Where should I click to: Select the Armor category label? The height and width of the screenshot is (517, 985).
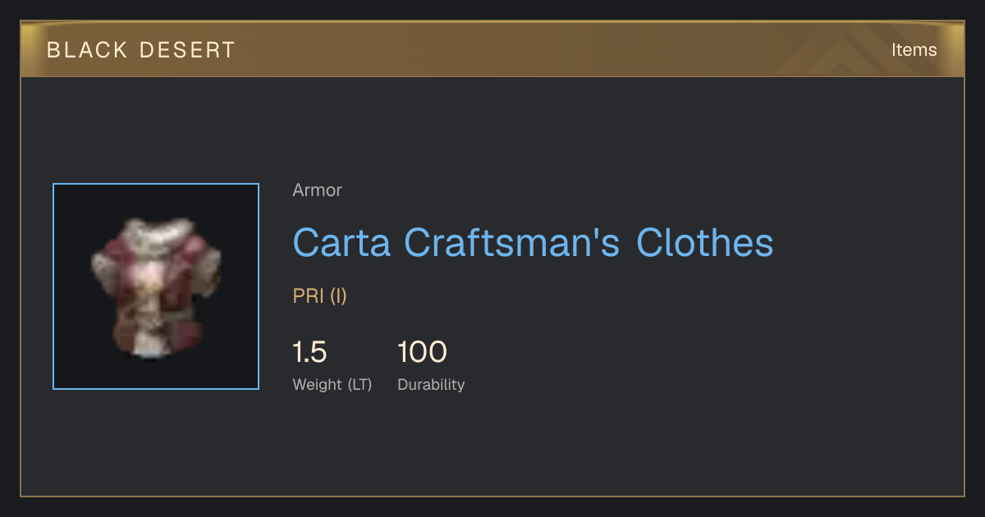click(x=317, y=190)
